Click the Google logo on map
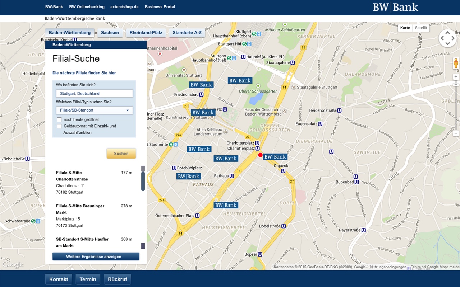Viewport: 460px width, 287px height. pos(13,265)
